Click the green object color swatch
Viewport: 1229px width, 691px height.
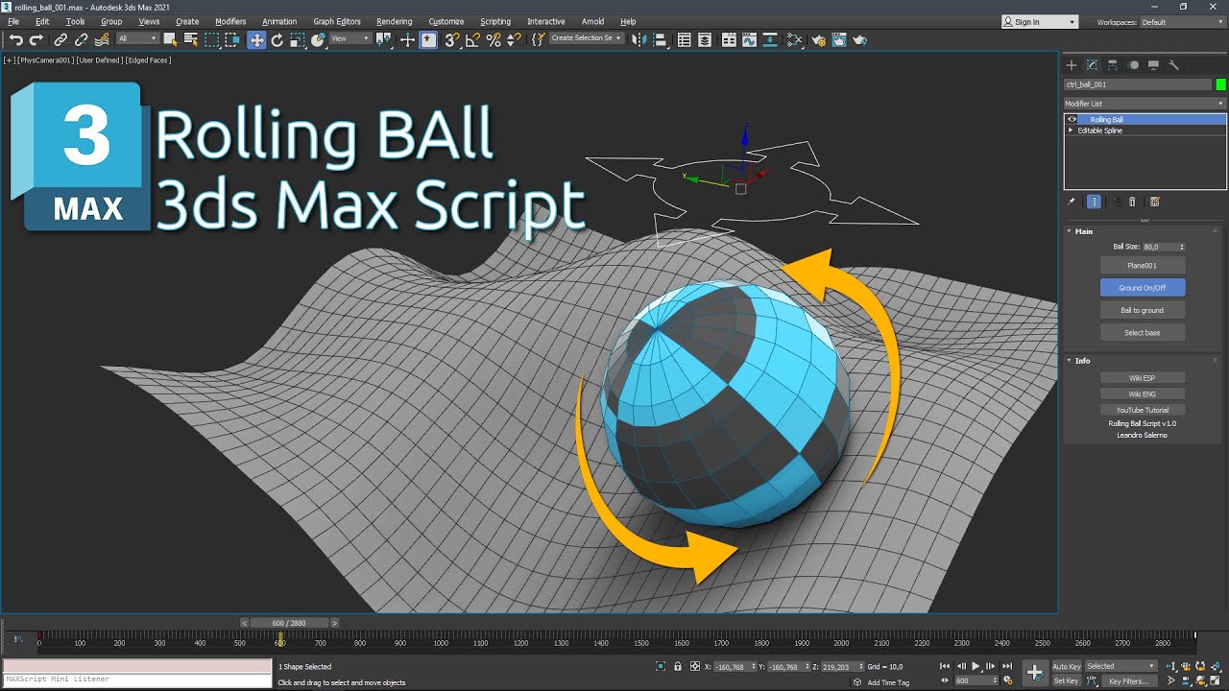click(1220, 84)
